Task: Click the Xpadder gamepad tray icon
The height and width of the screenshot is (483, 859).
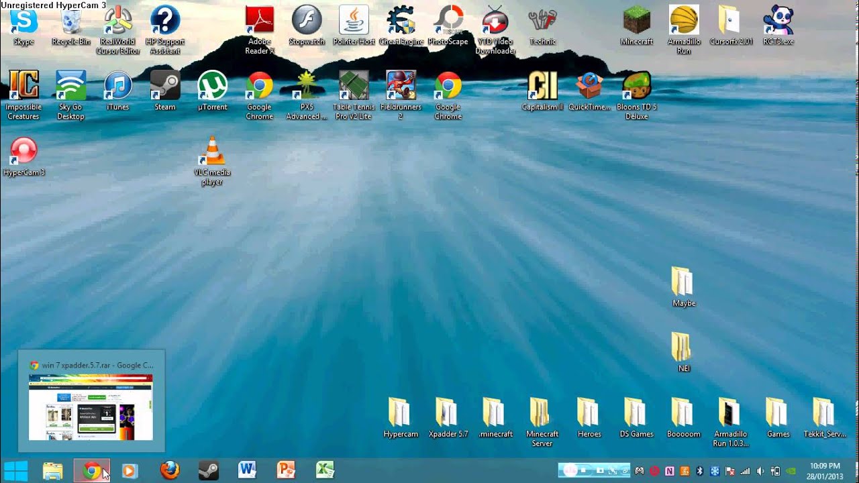Action: point(640,471)
